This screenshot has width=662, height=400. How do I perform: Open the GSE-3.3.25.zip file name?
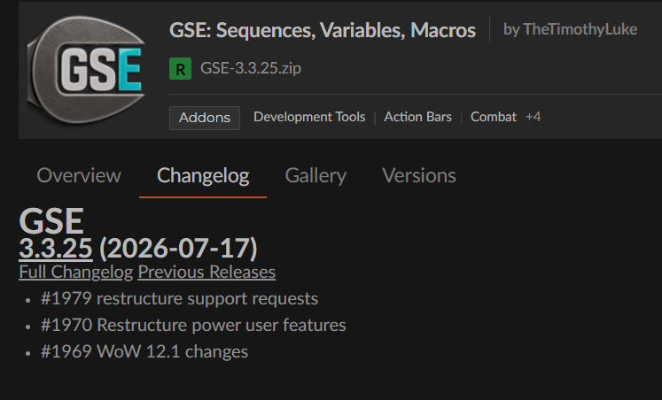tap(251, 68)
